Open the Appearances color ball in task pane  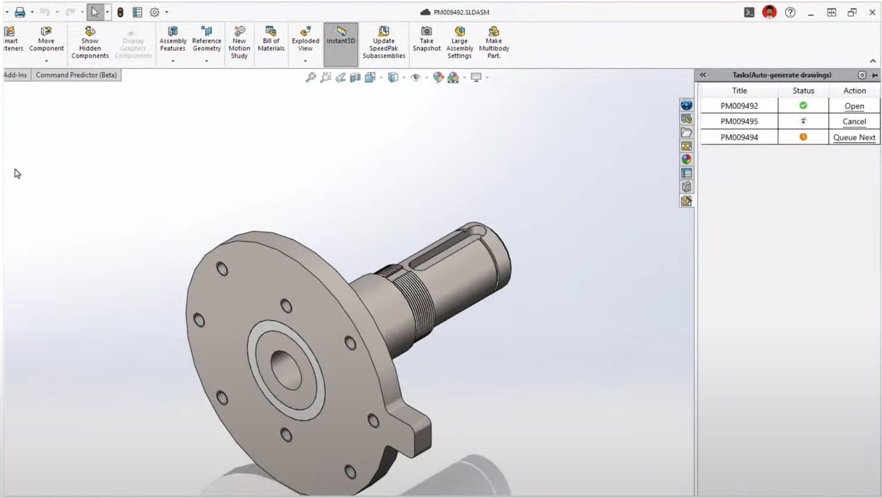pyautogui.click(x=686, y=160)
